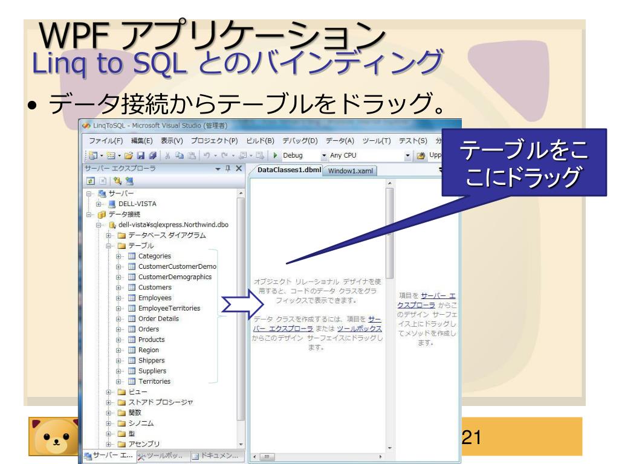Open the Any CPU platform dropdown
The width and height of the screenshot is (619, 464).
(x=407, y=155)
